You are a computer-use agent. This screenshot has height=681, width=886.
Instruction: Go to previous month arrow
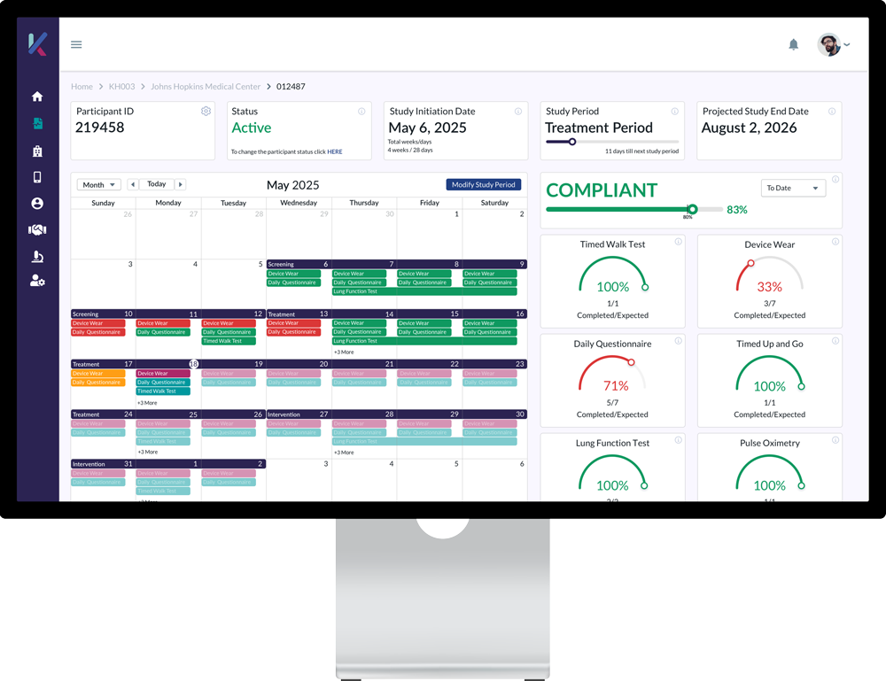coord(133,185)
